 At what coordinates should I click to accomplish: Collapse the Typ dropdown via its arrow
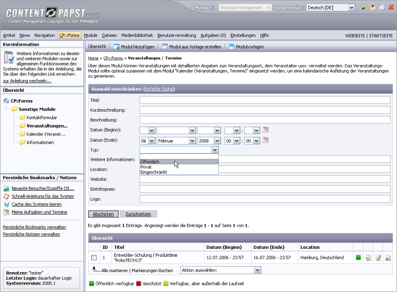(215, 150)
